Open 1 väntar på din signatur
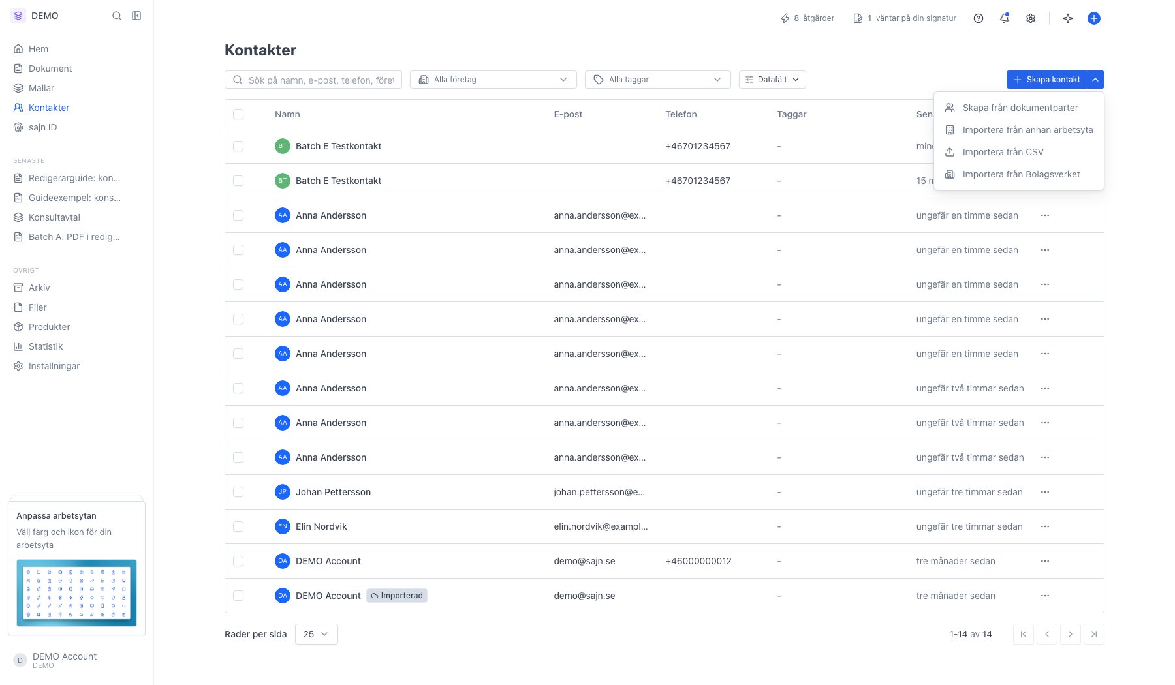The image size is (1175, 685). click(x=905, y=18)
